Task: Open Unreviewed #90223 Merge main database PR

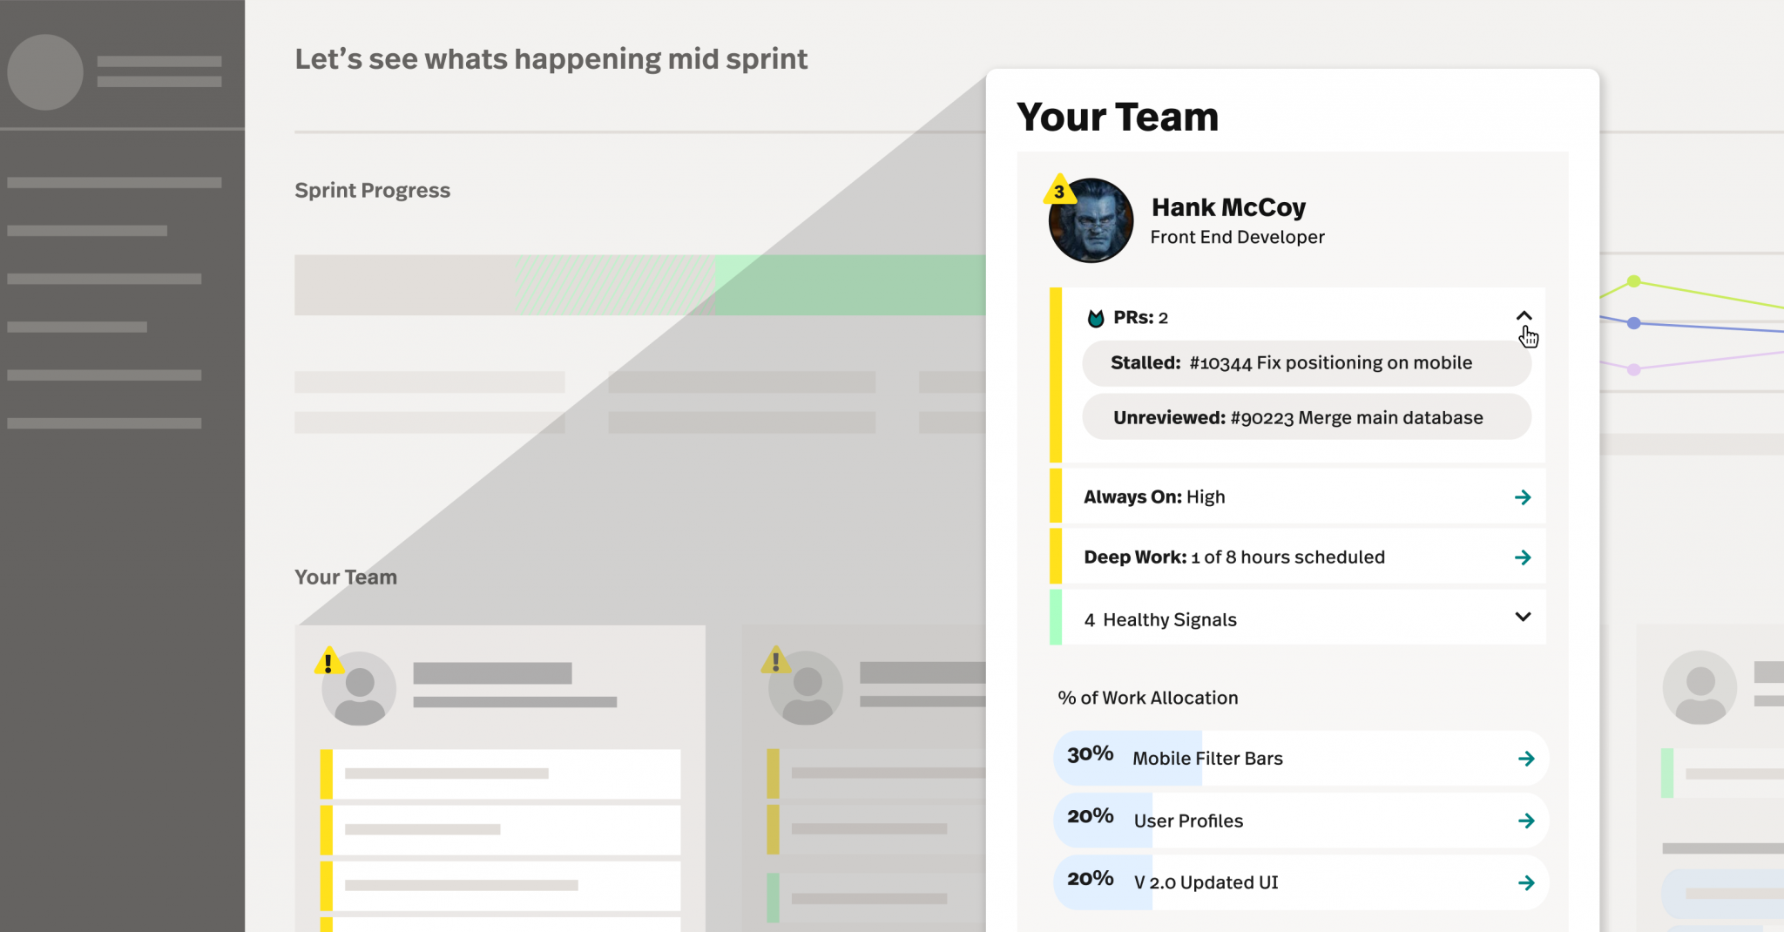Action: click(1307, 417)
